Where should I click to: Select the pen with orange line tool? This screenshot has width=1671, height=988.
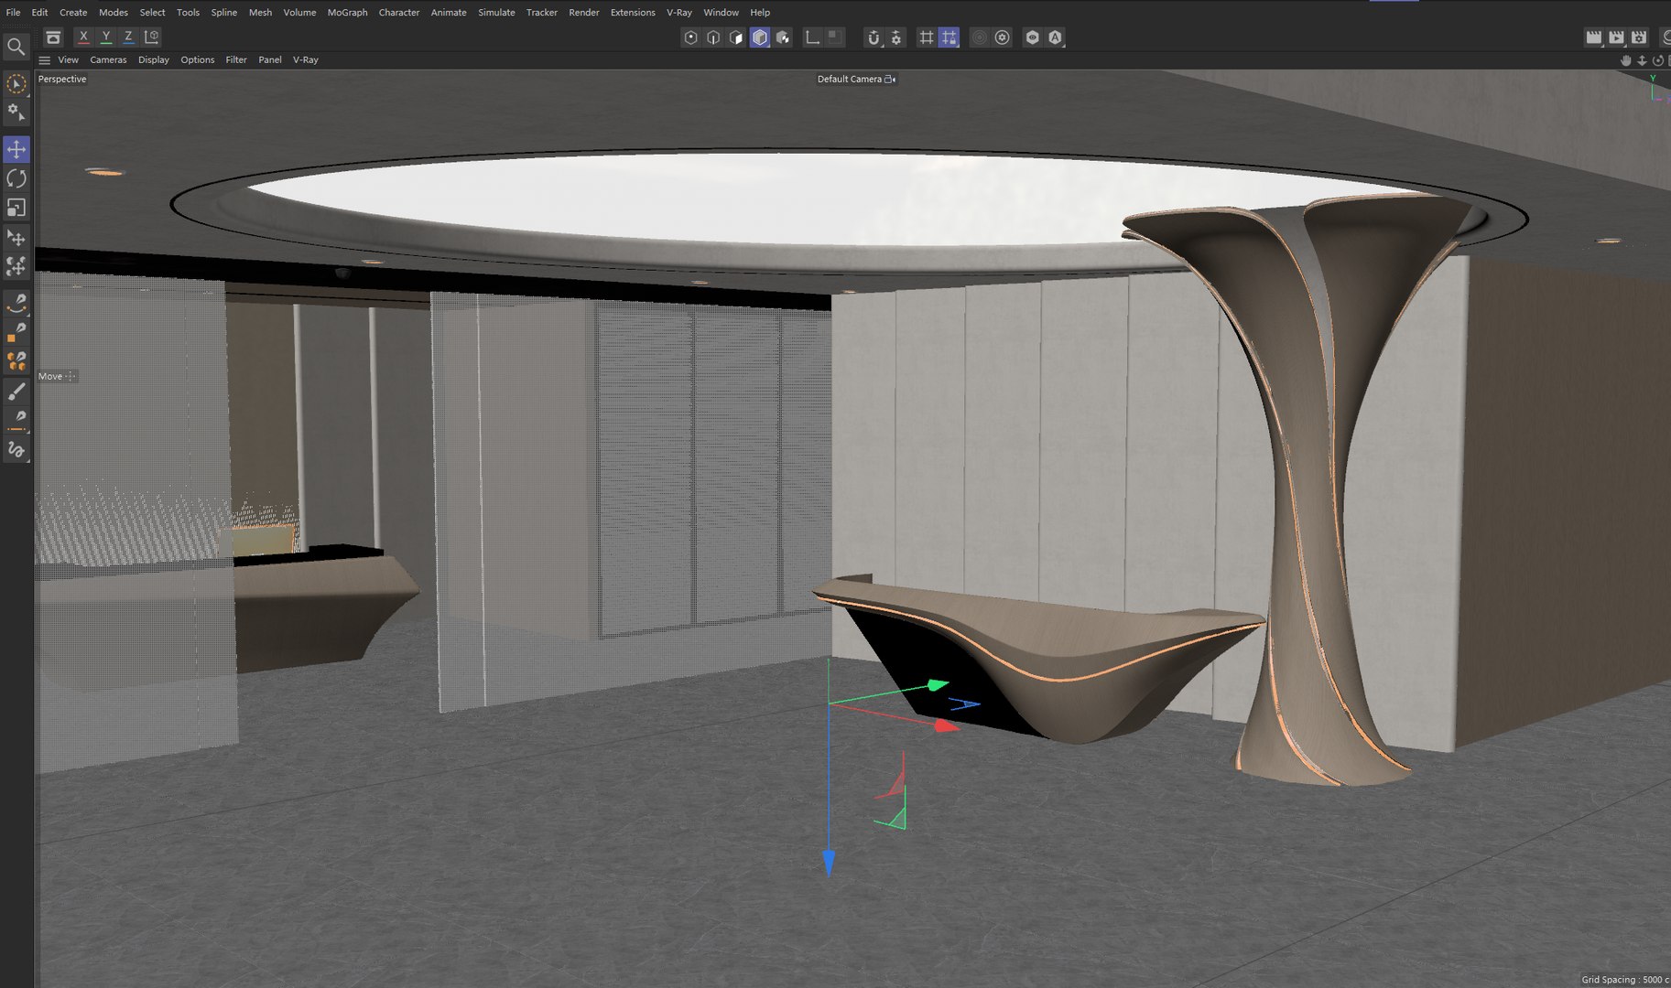point(16,420)
